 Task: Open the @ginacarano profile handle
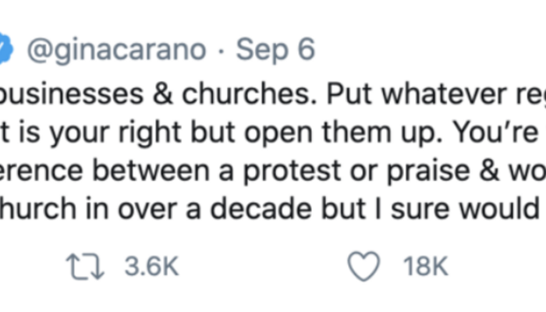point(117,51)
